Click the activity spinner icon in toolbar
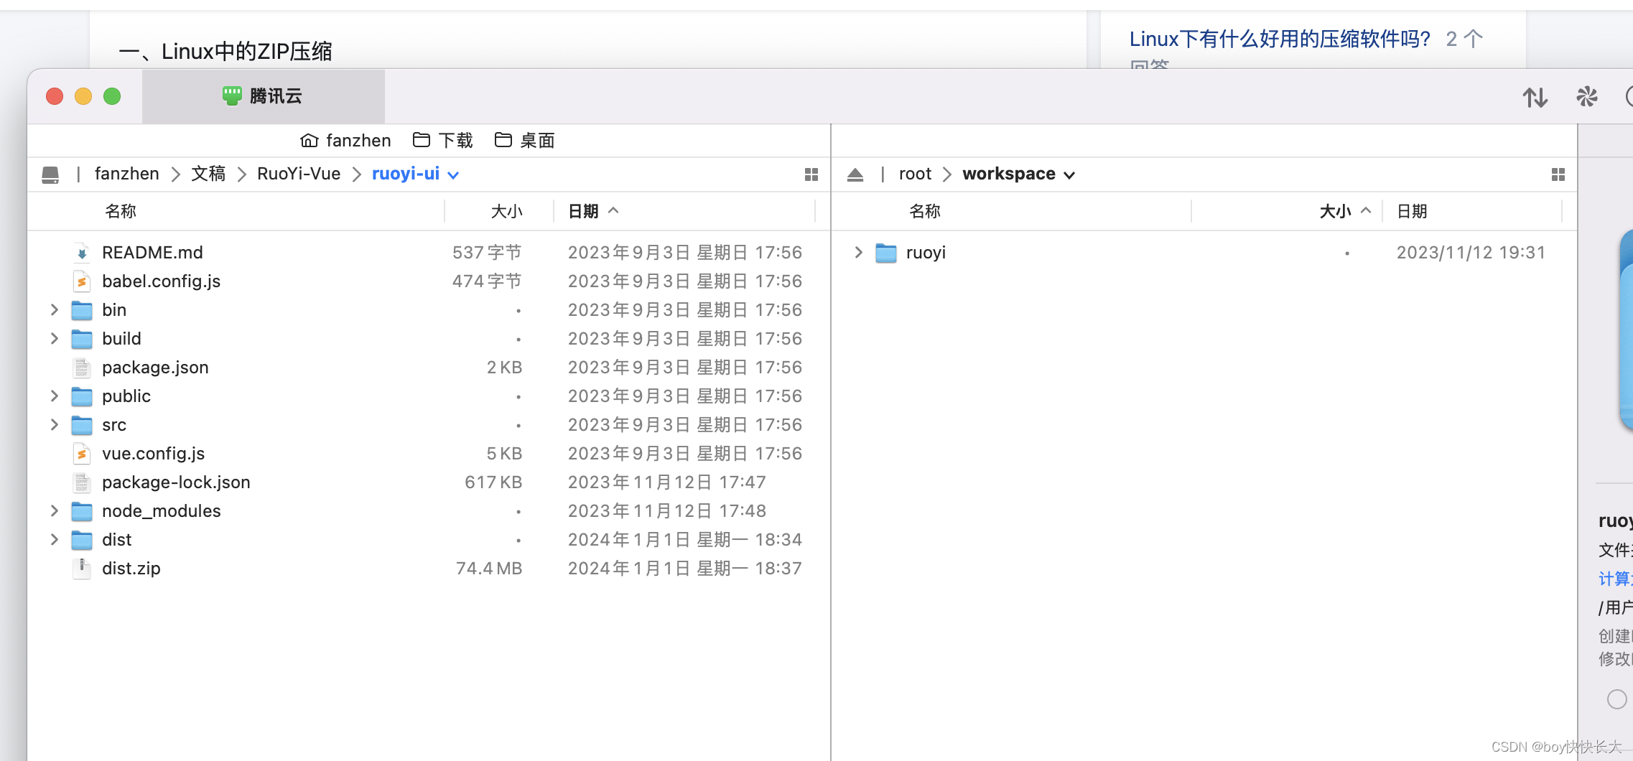 pos(1586,96)
